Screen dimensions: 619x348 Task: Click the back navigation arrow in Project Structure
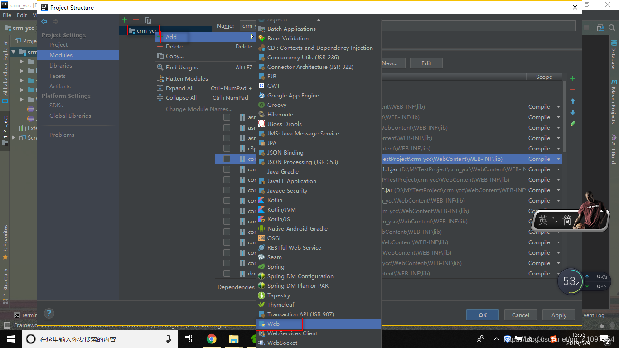coord(44,21)
